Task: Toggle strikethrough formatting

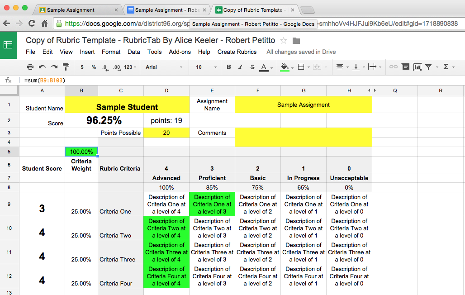Action: [x=252, y=67]
